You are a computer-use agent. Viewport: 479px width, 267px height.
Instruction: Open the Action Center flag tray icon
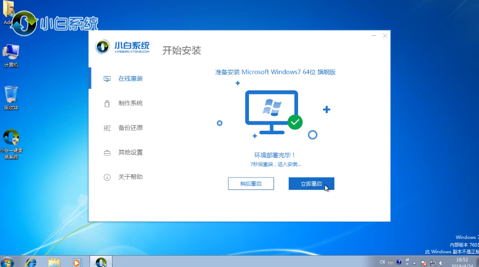424,263
